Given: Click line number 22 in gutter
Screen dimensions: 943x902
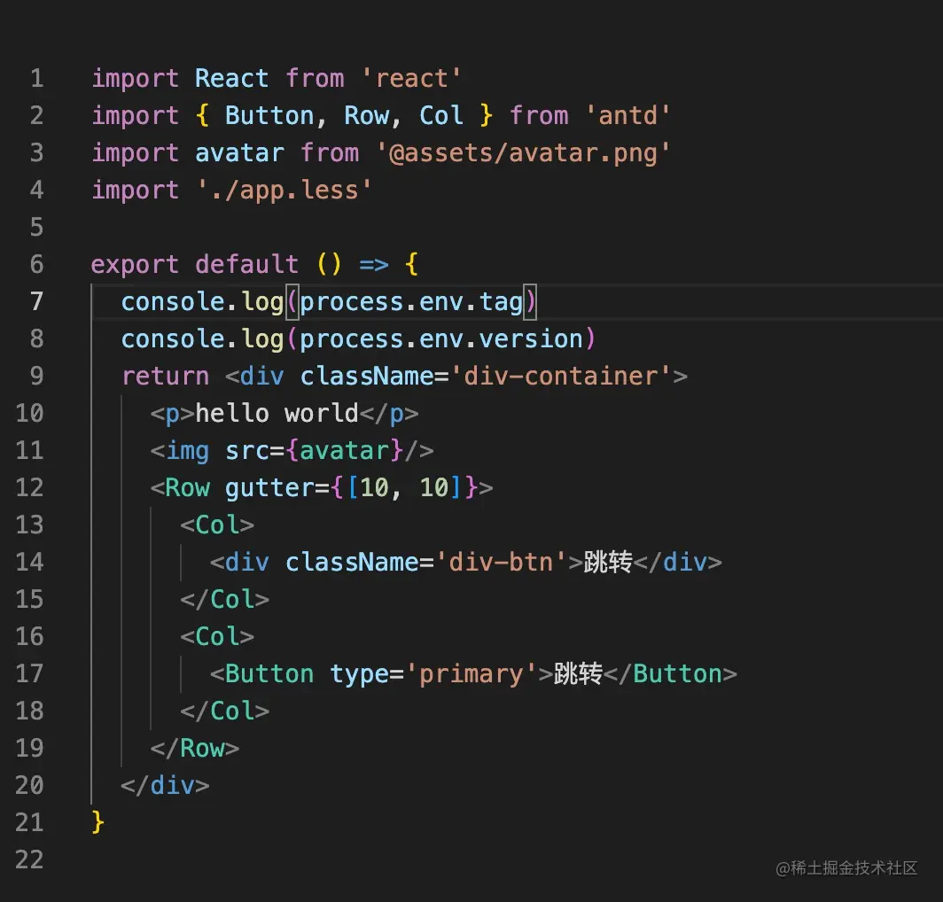Looking at the screenshot, I should pyautogui.click(x=29, y=859).
